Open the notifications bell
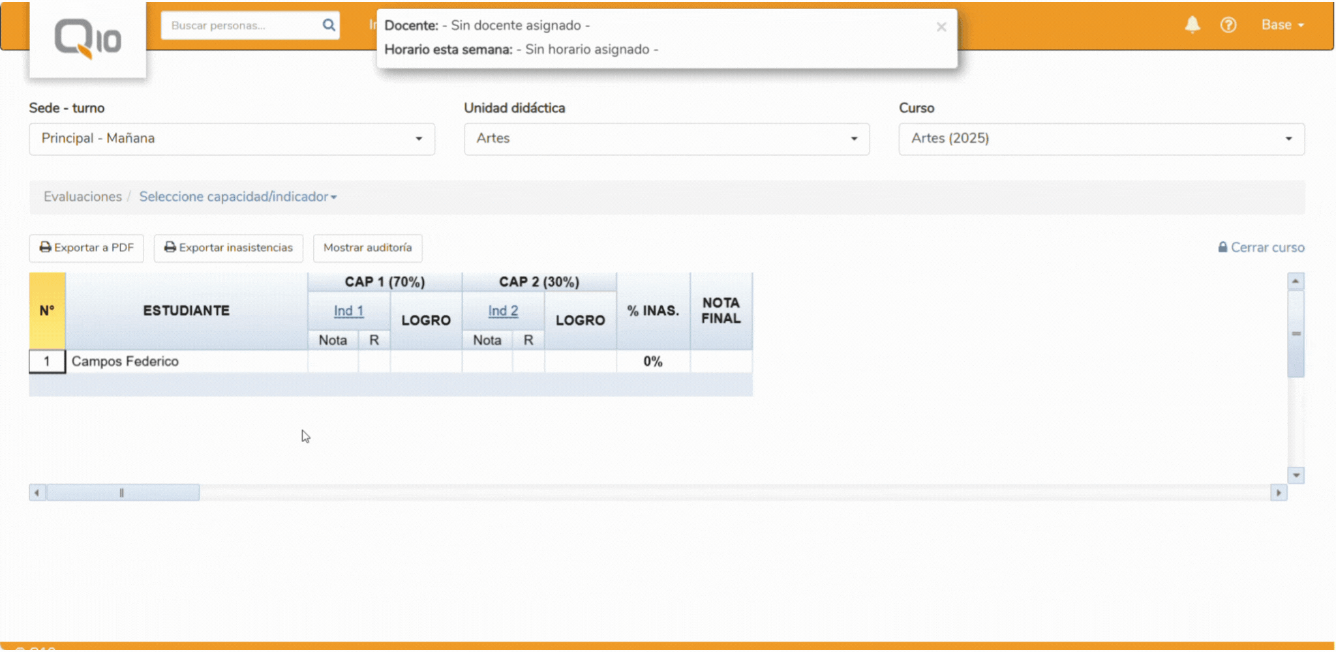 [x=1192, y=25]
